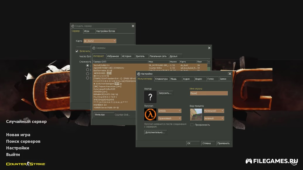Viewport: 303px width, 170px height.
Task: Switch to the Голос tab
Action: (x=213, y=79)
